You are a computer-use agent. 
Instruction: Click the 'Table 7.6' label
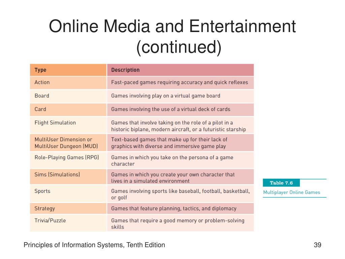(281, 183)
